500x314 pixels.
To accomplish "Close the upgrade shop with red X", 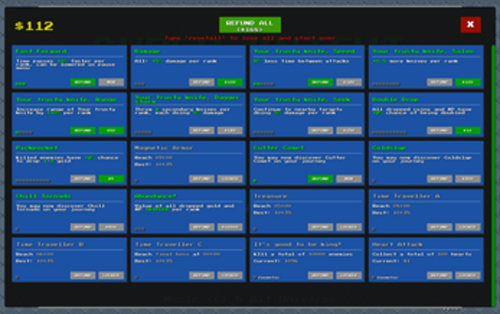I will coord(471,25).
